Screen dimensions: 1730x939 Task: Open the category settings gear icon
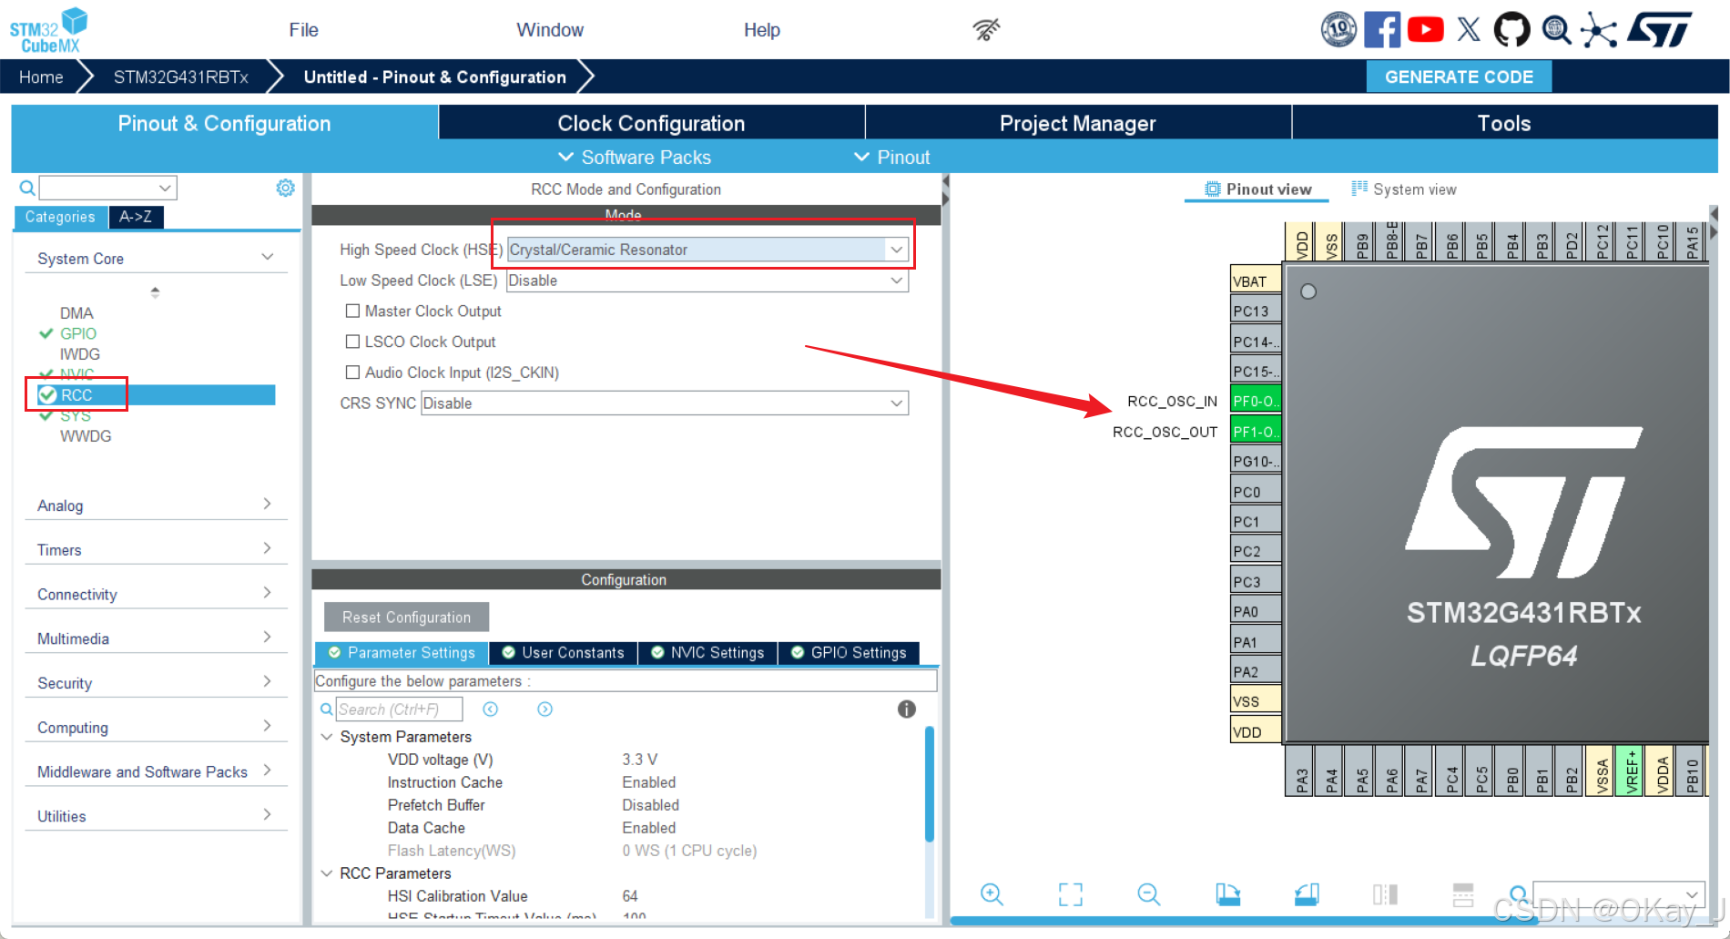click(x=285, y=188)
